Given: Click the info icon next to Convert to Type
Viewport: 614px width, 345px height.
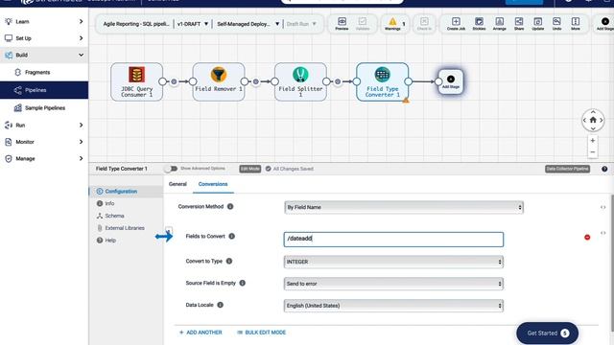Looking at the screenshot, I should 229,261.
